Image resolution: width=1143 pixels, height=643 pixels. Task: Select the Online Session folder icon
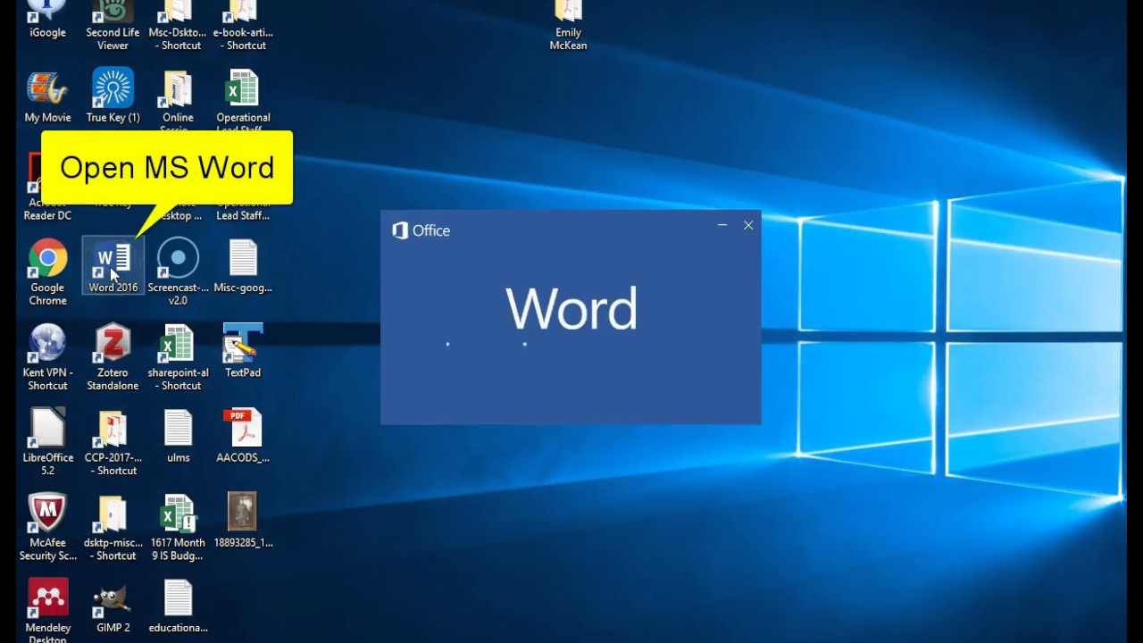coord(178,100)
